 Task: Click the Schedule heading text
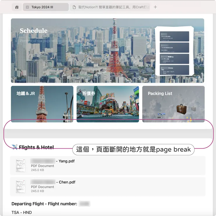coord(34,31)
